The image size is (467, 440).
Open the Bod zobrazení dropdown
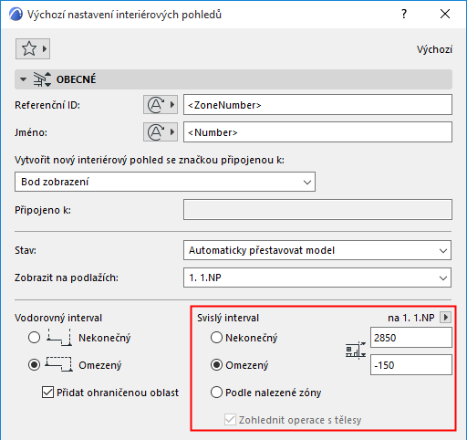165,182
